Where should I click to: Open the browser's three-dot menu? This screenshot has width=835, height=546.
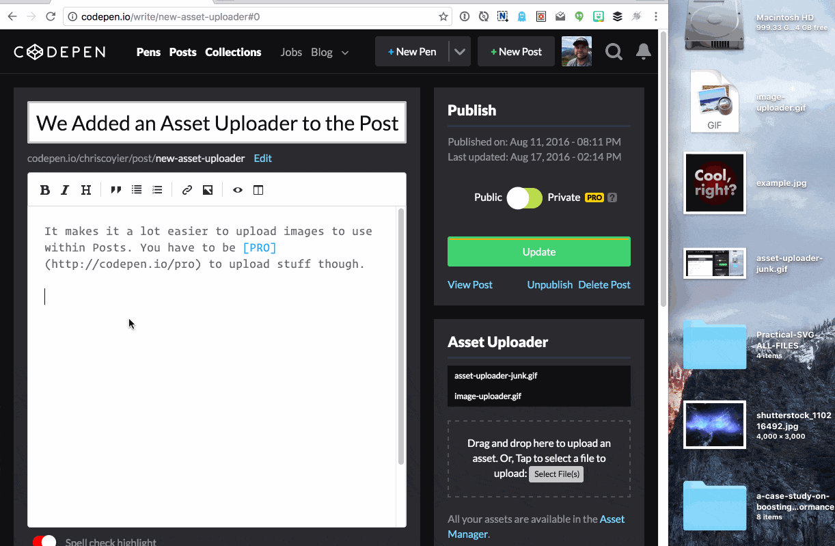(656, 16)
